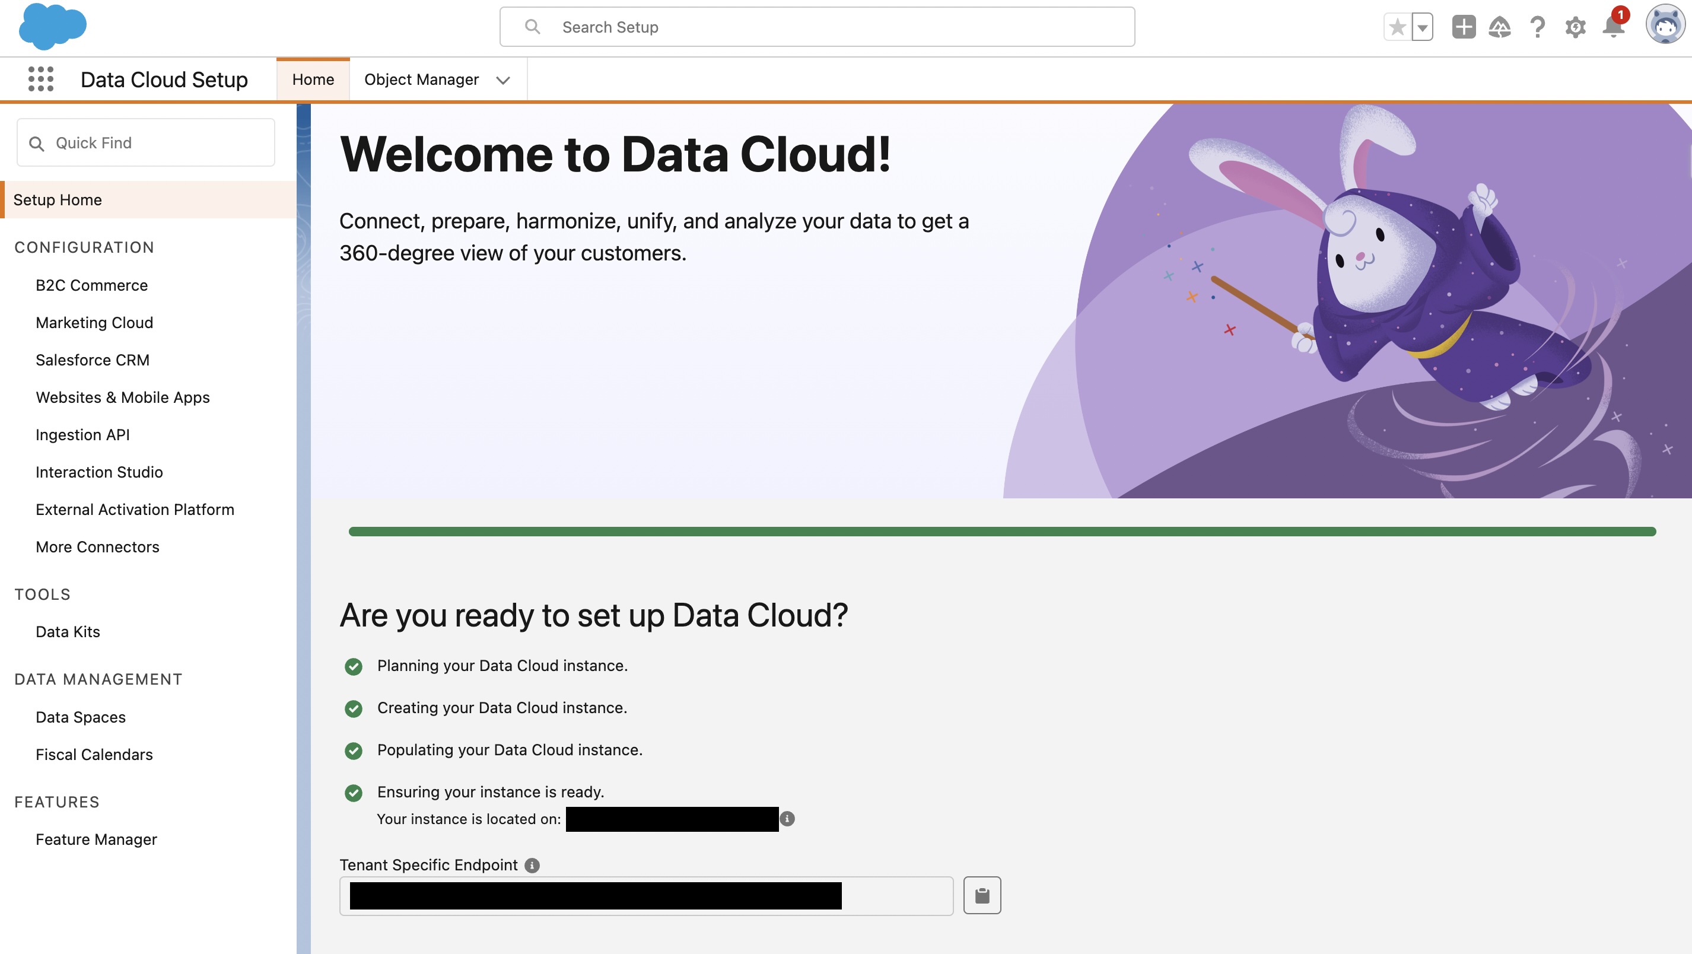This screenshot has height=954, width=1692.
Task: Click checkmark beside Ensuring your instance is ready
Action: [354, 793]
